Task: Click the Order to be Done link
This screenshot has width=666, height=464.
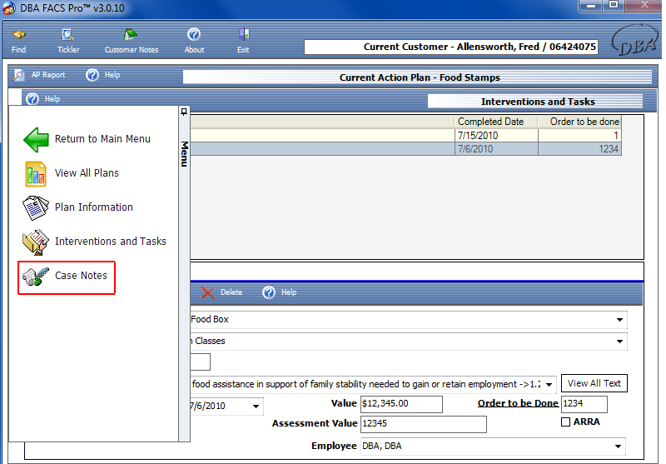Action: click(518, 403)
